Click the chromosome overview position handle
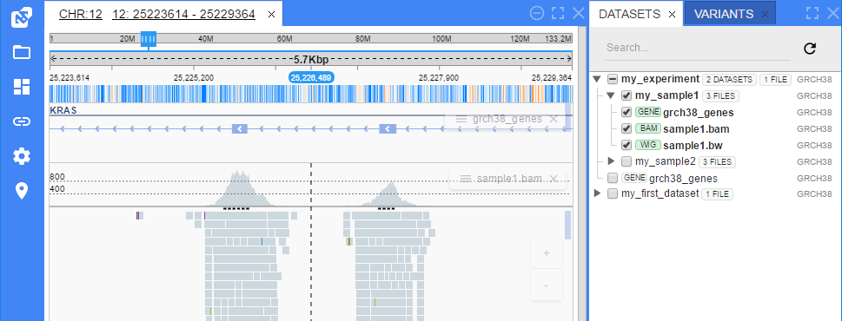 pos(149,39)
